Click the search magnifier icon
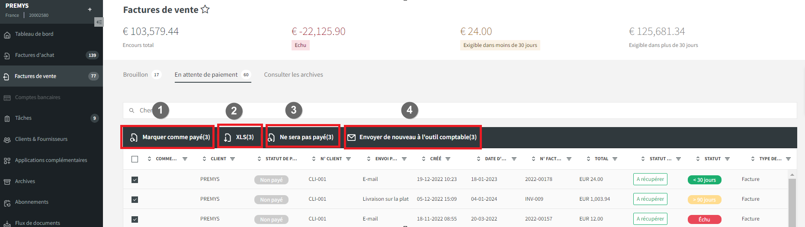Screen dimensions: 805x227 [132, 111]
